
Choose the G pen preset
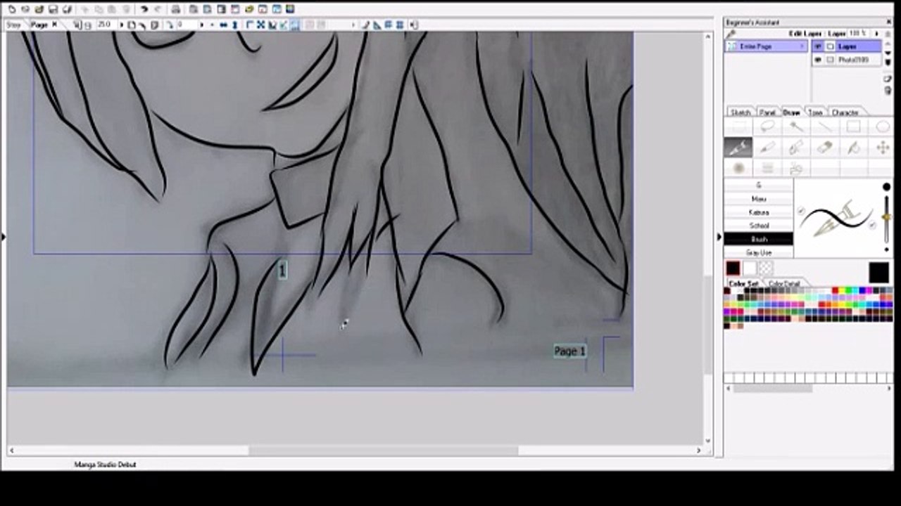759,186
